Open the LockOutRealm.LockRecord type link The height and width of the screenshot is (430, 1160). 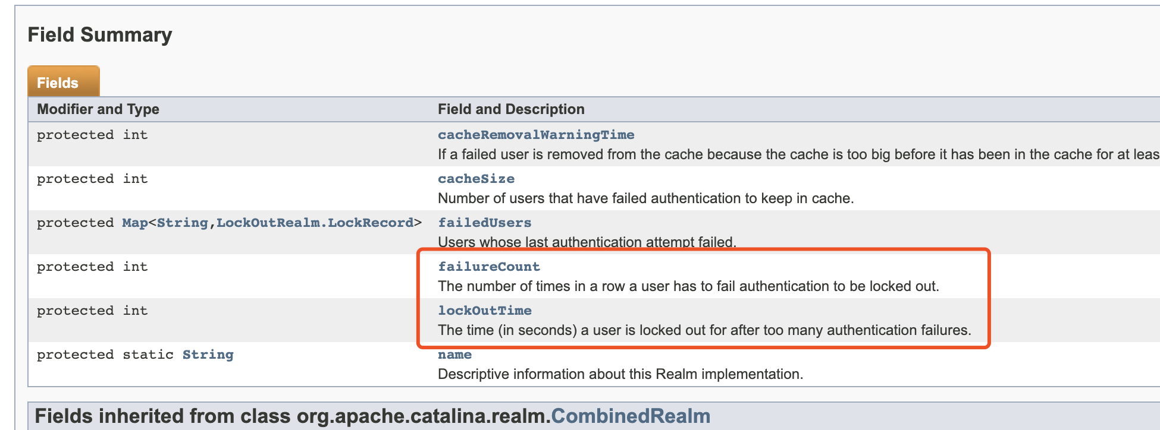pyautogui.click(x=315, y=223)
